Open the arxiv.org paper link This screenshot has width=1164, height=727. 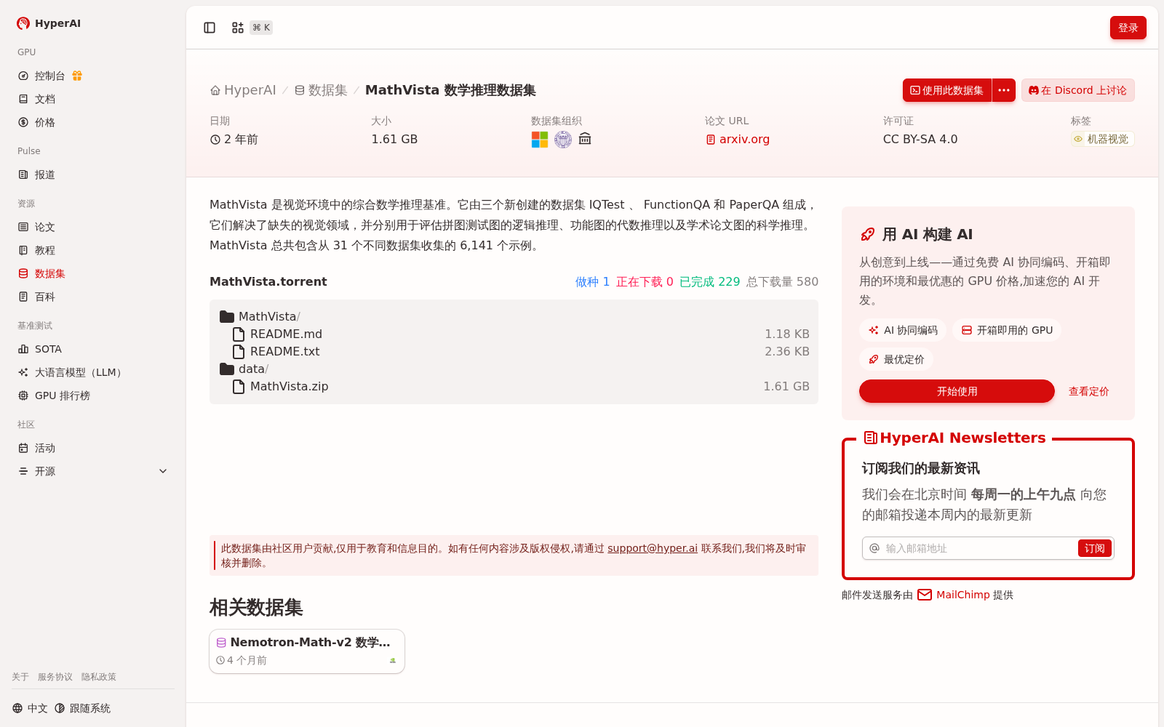[738, 139]
